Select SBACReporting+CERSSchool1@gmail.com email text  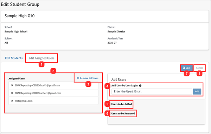pyautogui.click(x=37, y=85)
